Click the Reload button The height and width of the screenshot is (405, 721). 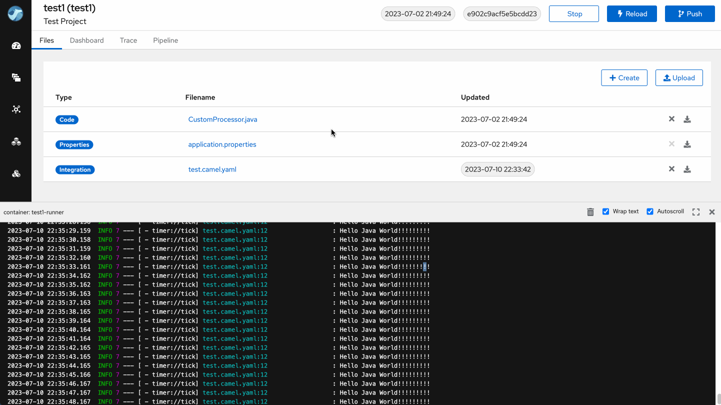tap(631, 14)
